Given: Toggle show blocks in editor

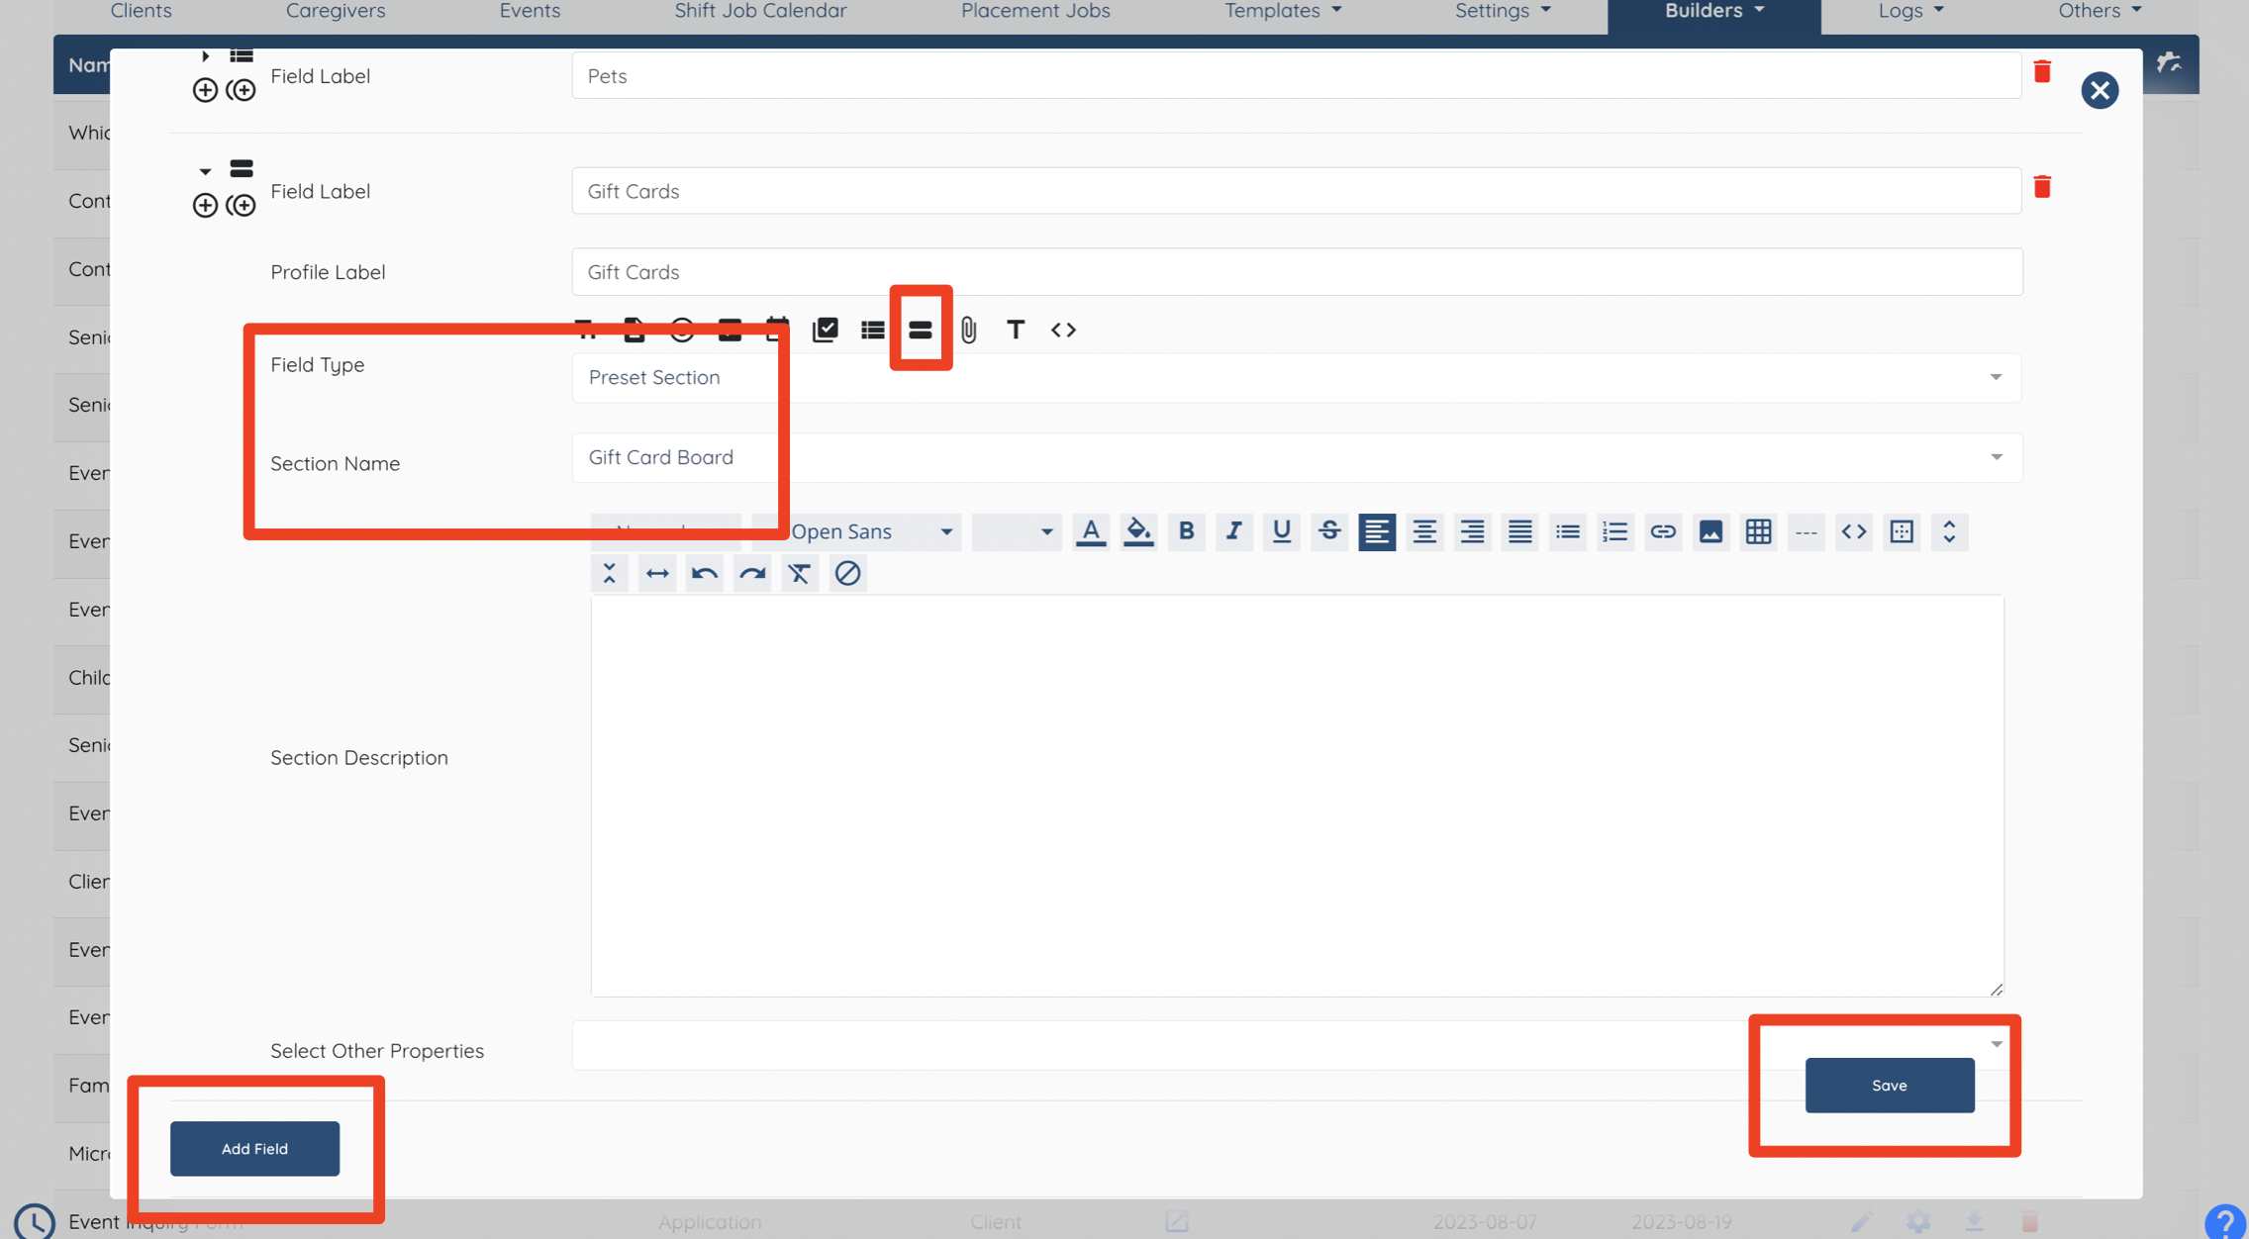Looking at the screenshot, I should point(1902,531).
